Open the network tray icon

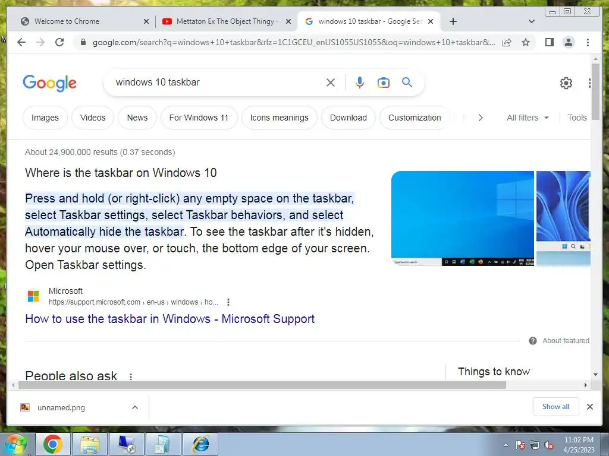click(535, 445)
